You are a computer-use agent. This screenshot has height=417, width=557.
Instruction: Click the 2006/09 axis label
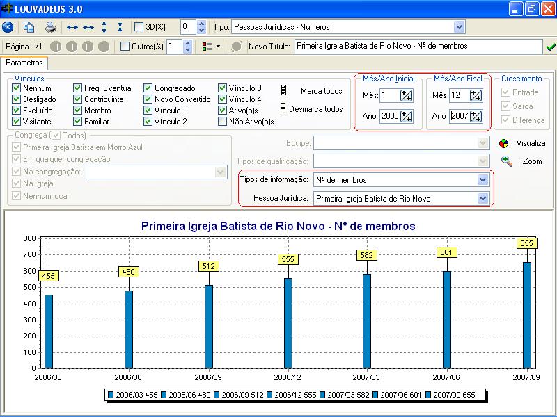point(208,377)
